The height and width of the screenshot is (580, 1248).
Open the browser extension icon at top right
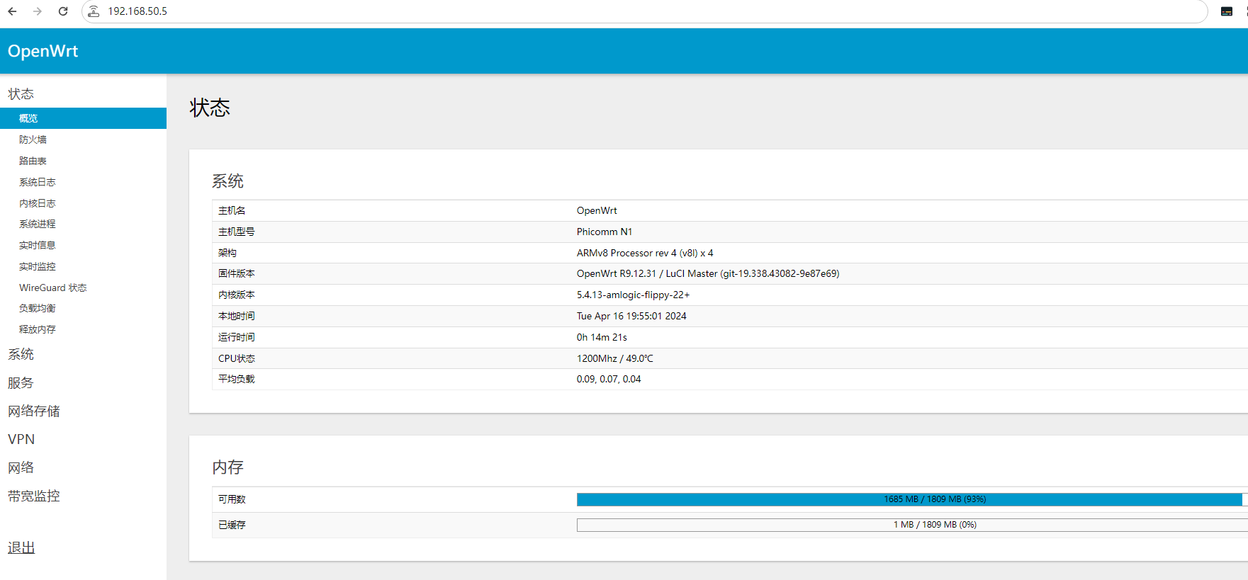point(1227,11)
